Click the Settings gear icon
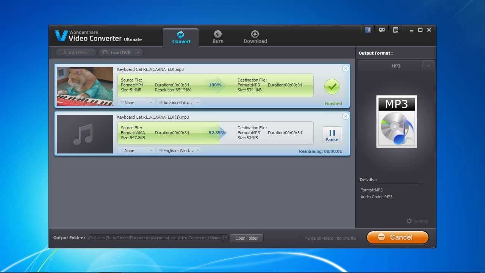The width and height of the screenshot is (485, 273). [x=409, y=221]
